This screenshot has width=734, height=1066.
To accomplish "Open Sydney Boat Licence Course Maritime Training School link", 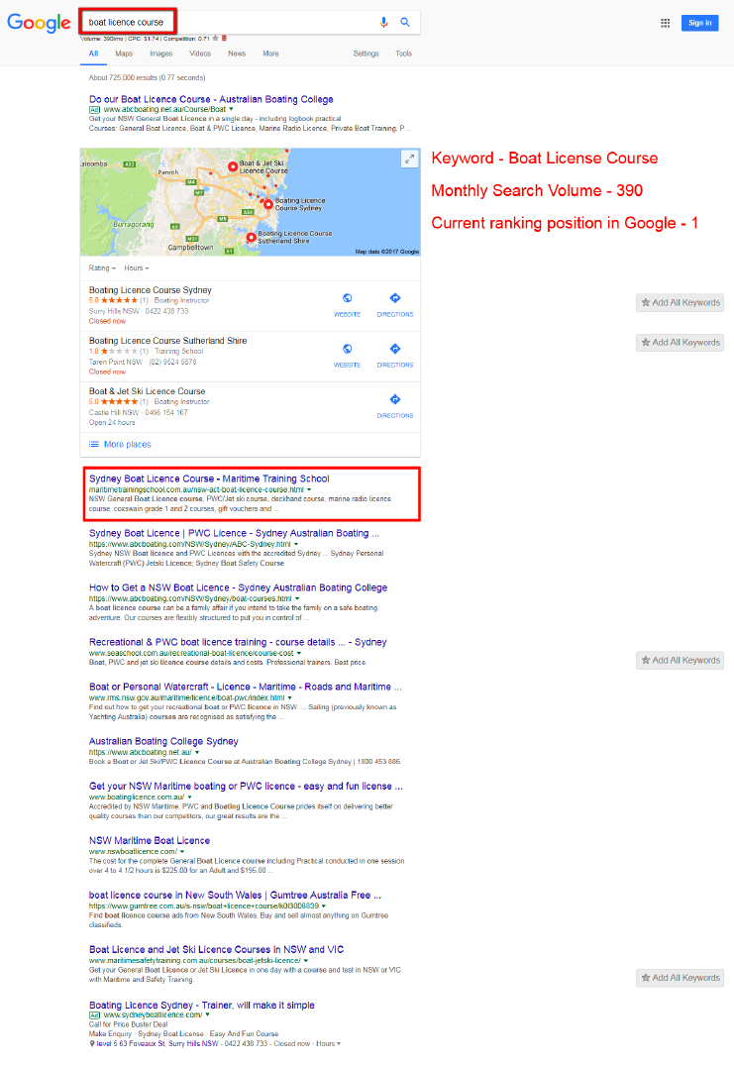I will [x=209, y=479].
